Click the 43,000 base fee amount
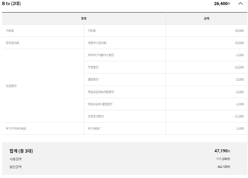Screen dimensions: 248x178 pyautogui.click(x=239, y=31)
